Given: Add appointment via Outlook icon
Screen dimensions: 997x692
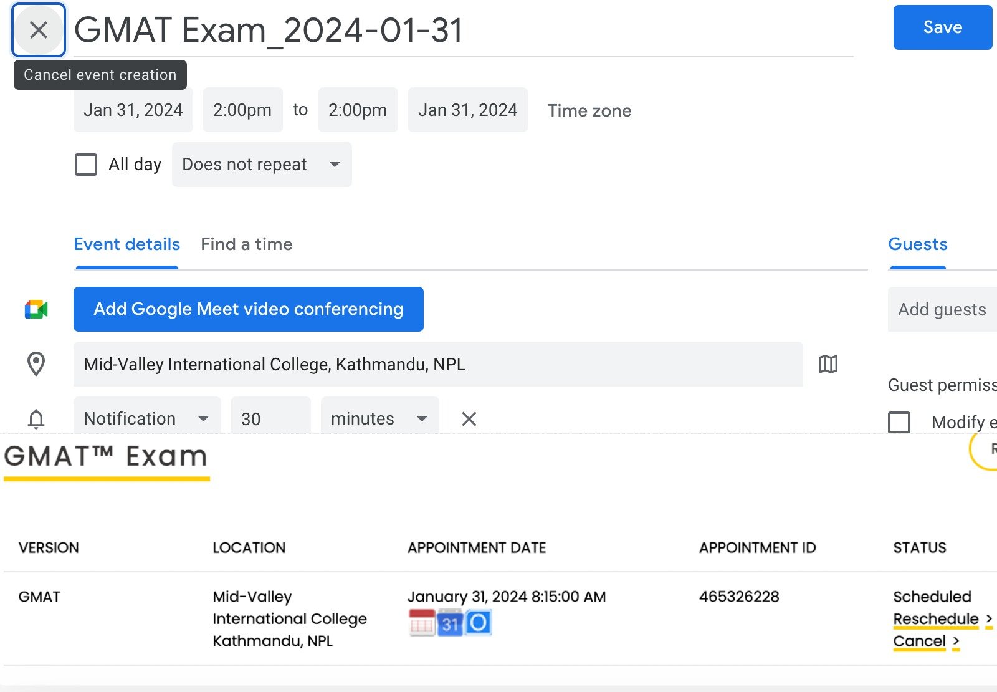Looking at the screenshot, I should pos(479,623).
